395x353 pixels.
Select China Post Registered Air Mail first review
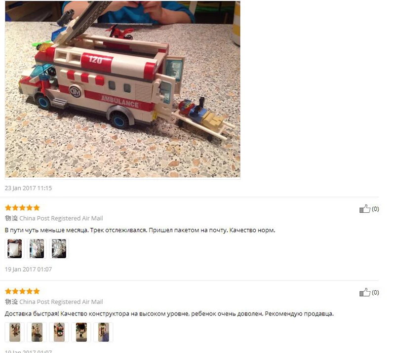click(x=61, y=218)
